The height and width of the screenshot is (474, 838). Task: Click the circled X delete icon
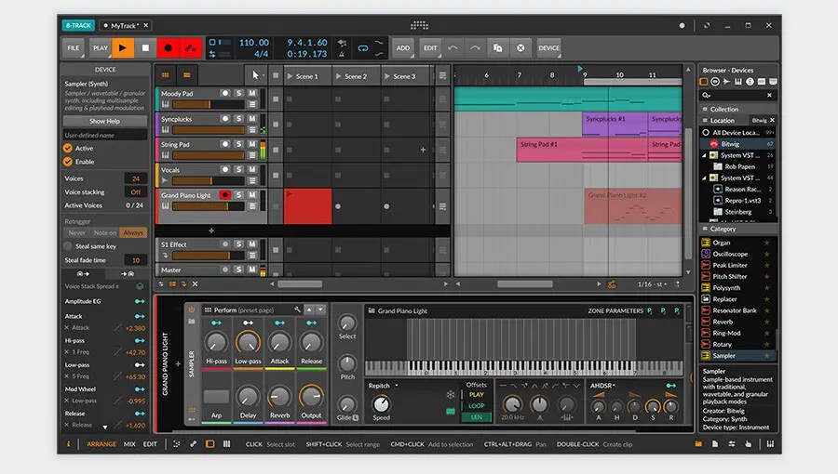click(520, 48)
